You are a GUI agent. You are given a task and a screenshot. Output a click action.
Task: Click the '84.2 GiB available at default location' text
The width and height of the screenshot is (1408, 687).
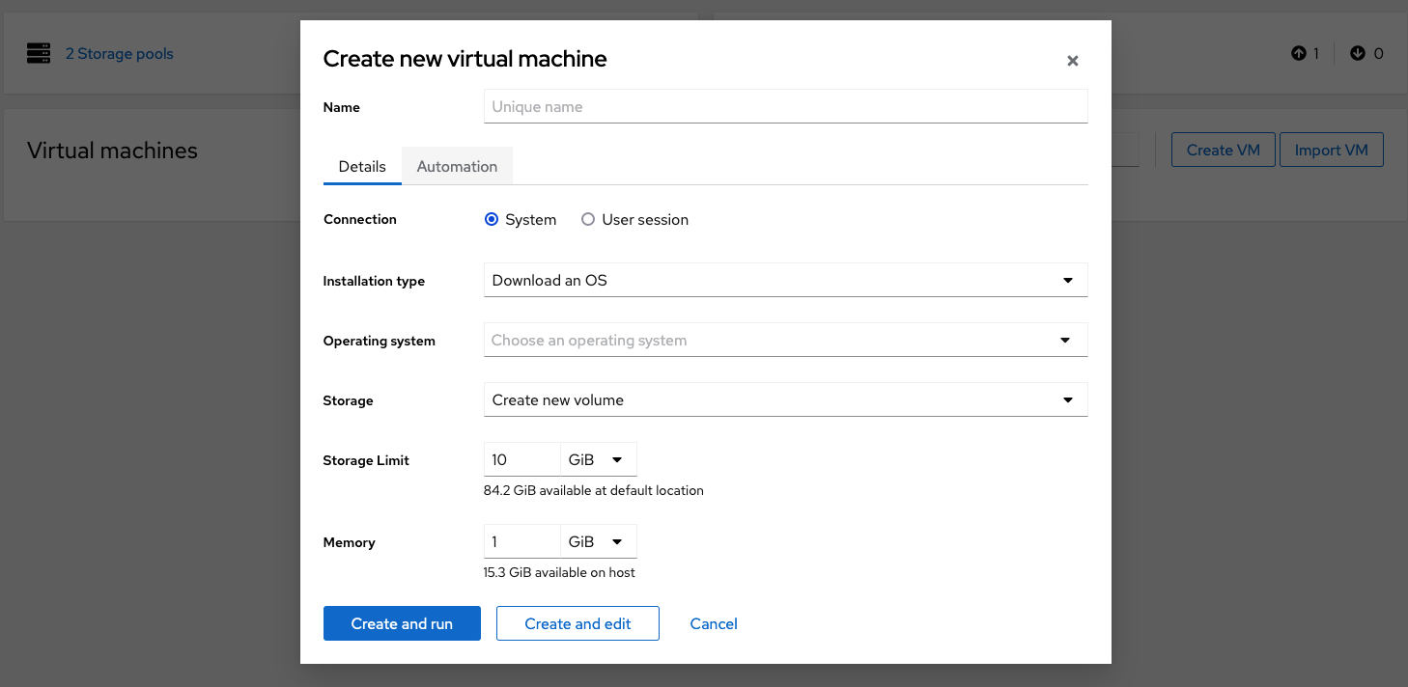(x=593, y=490)
